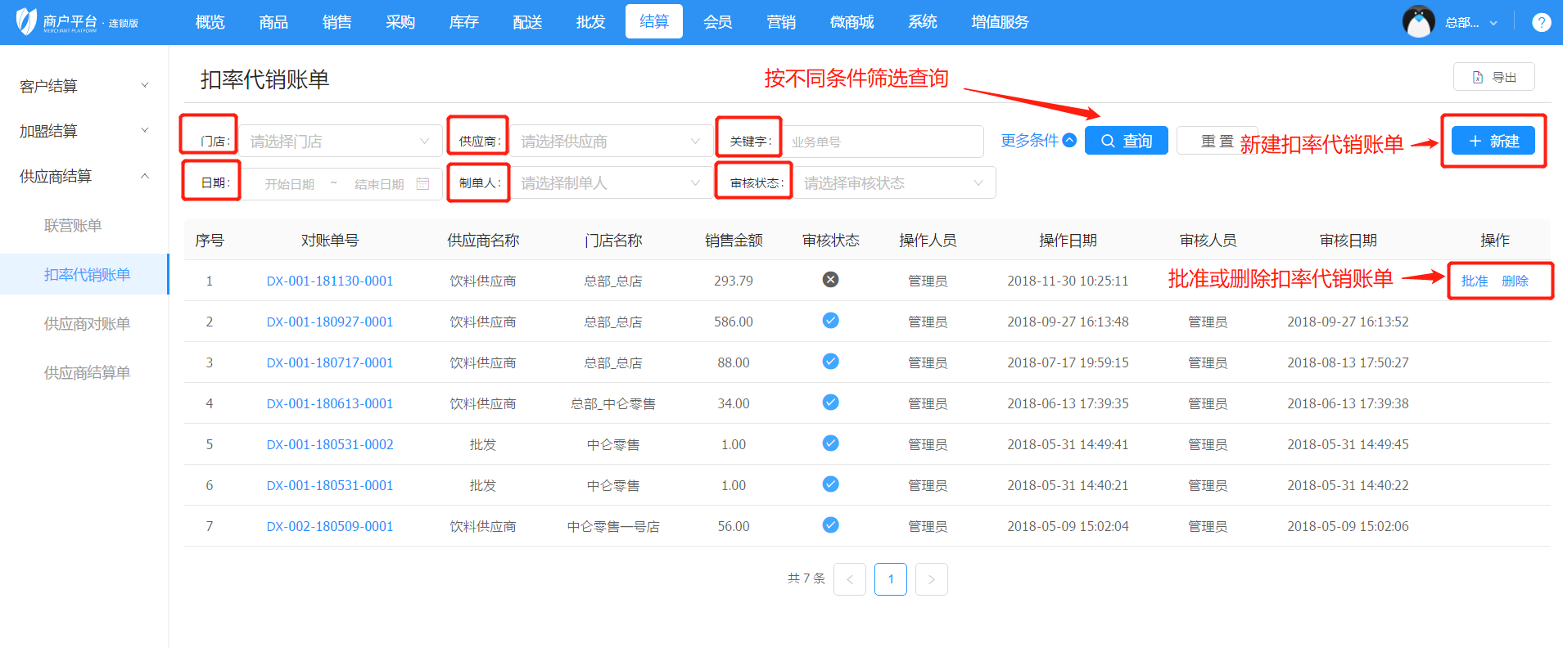Open 供应商对账单 in the sidebar
The height and width of the screenshot is (648, 1563).
87,324
